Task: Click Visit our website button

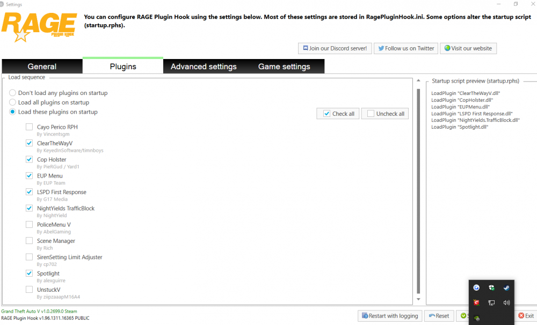Action: [468, 48]
